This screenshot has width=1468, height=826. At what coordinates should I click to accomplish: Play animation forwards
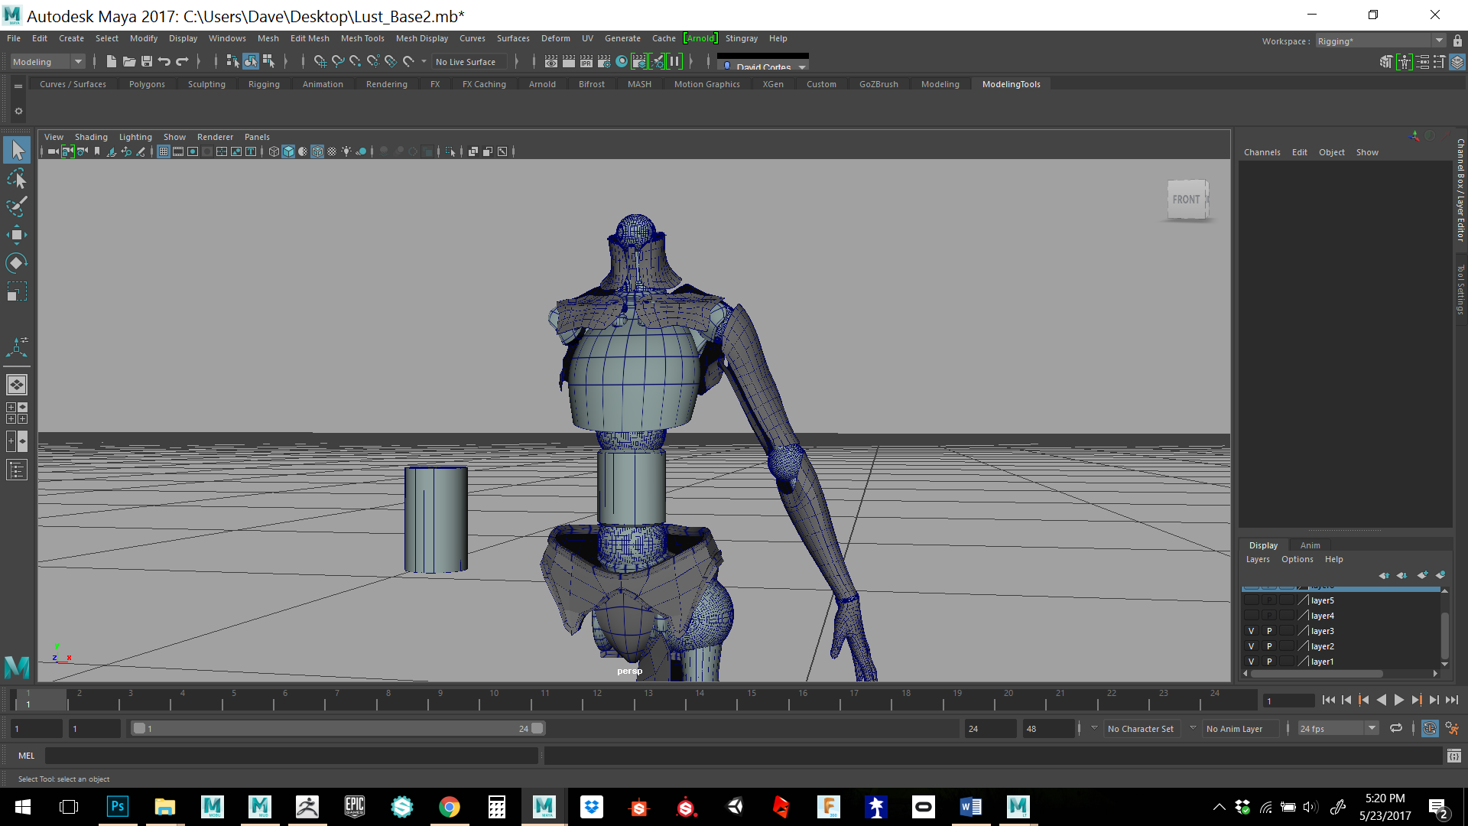pos(1399,700)
